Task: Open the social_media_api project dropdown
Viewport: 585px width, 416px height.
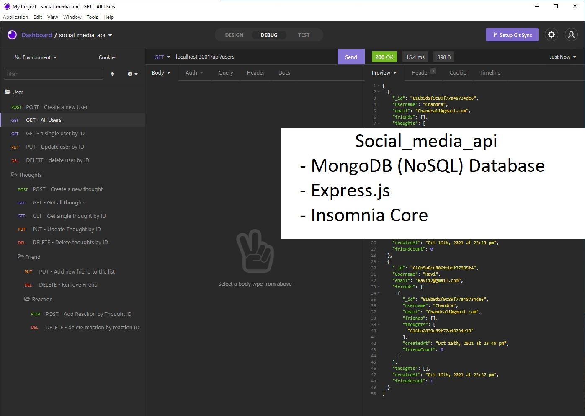Action: (x=86, y=35)
